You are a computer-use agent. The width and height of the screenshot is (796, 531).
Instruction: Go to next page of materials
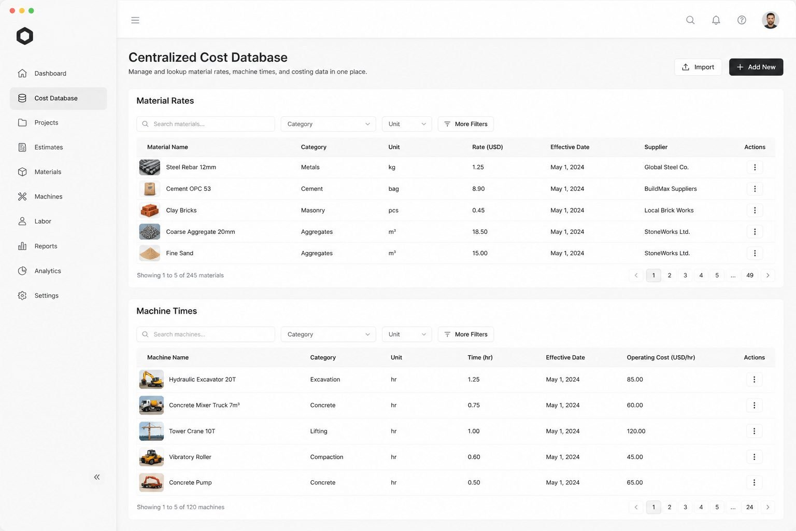[768, 275]
